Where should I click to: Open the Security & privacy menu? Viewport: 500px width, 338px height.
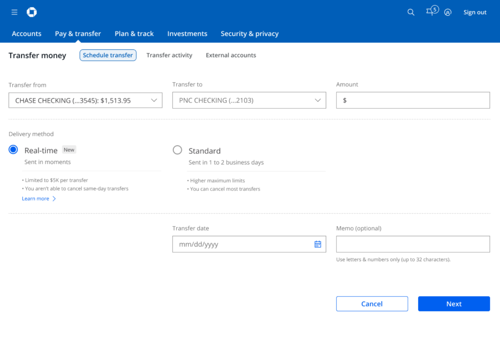click(x=250, y=34)
